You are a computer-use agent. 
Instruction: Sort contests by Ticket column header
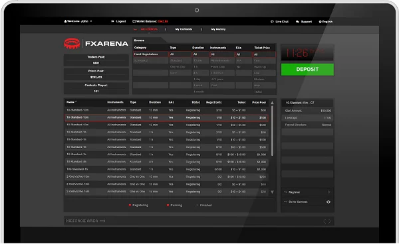point(241,103)
